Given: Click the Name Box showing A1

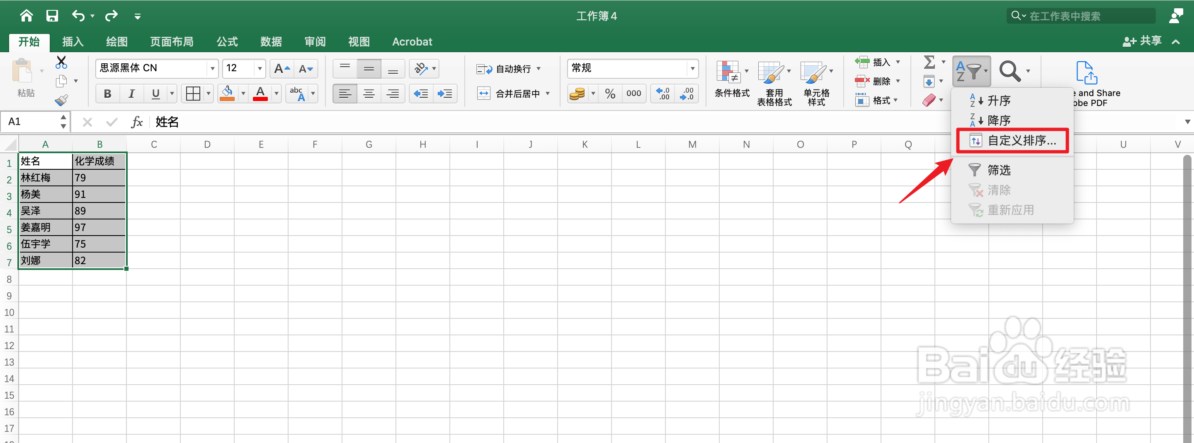Looking at the screenshot, I should 30,122.
